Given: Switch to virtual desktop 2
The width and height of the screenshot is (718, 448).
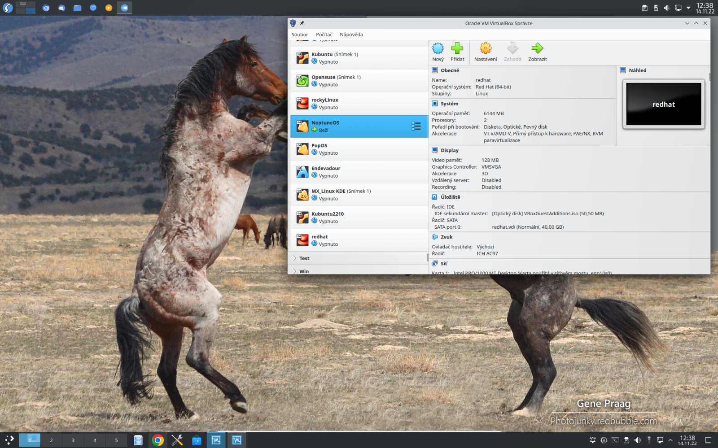Looking at the screenshot, I should click(x=51, y=440).
